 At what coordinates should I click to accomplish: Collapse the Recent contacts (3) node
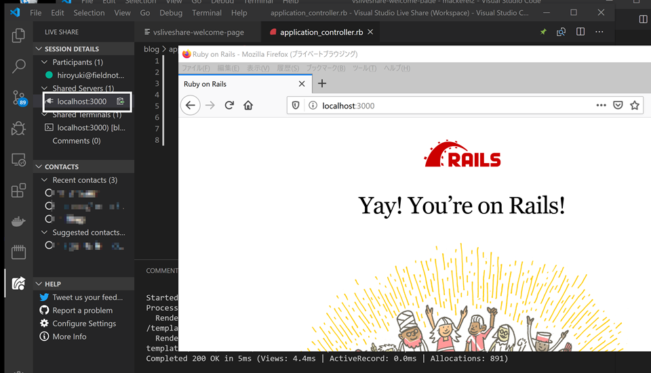point(45,180)
